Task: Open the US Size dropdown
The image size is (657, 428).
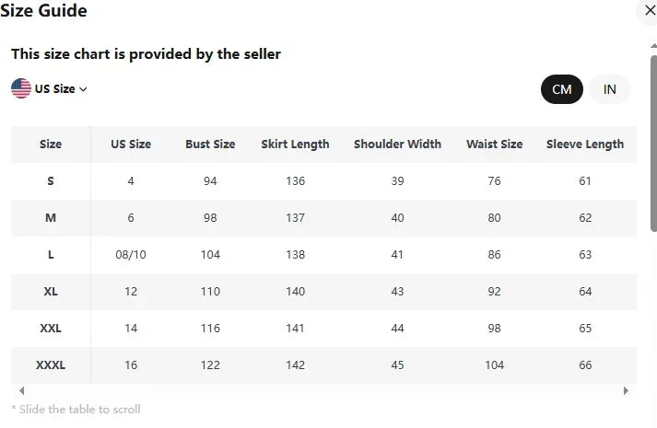Action: (55, 89)
